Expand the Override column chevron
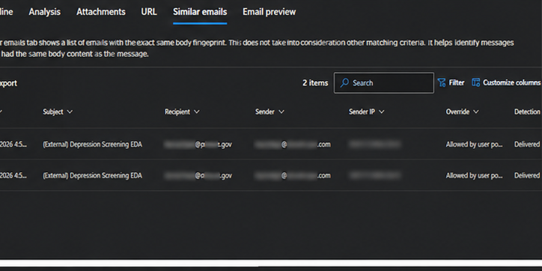 click(x=476, y=112)
